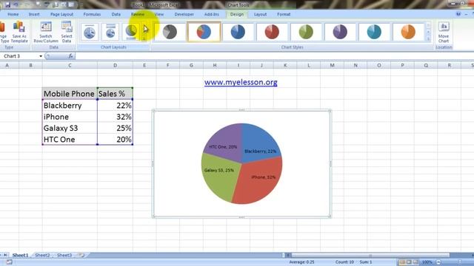Select column C header
The width and height of the screenshot is (474, 266).
pos(70,65)
